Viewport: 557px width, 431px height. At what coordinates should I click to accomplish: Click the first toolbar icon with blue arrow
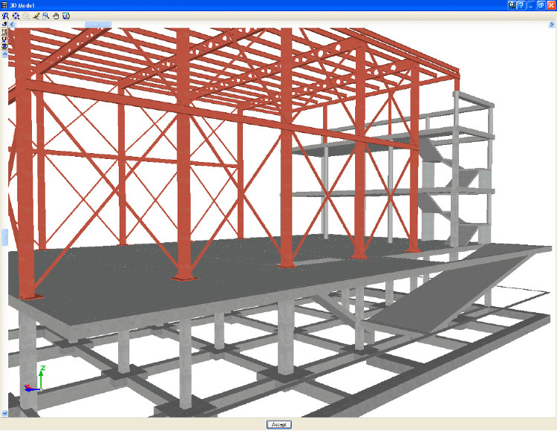click(5, 15)
